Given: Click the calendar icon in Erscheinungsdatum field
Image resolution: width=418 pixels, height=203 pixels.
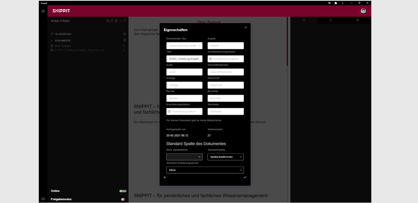Looking at the screenshot, I should [x=169, y=111].
